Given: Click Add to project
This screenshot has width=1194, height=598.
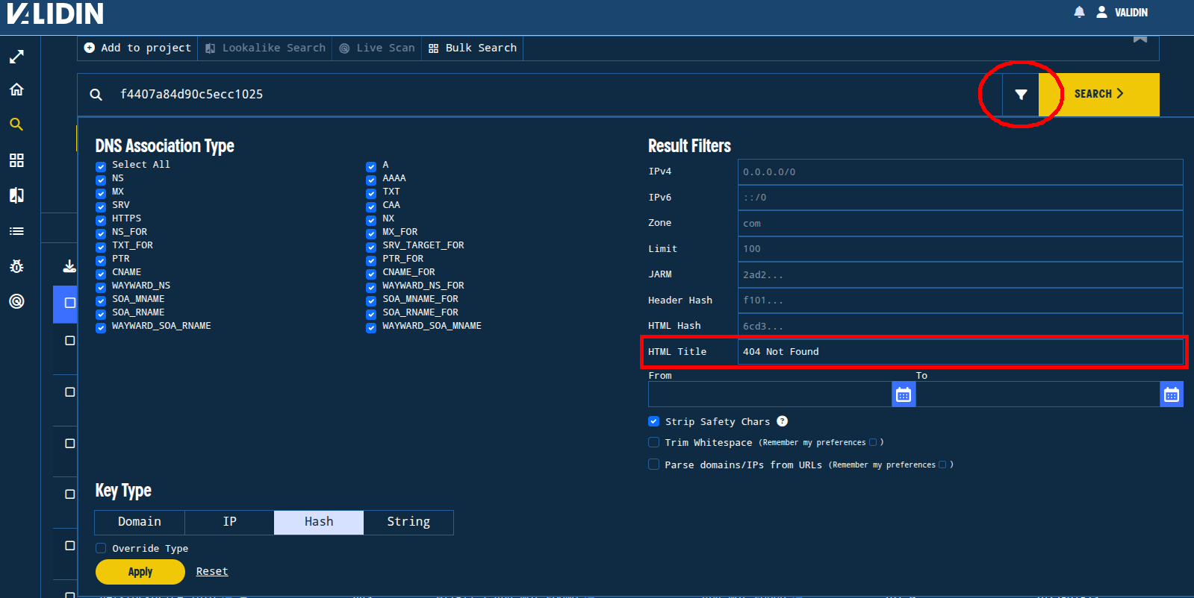Looking at the screenshot, I should [x=137, y=48].
